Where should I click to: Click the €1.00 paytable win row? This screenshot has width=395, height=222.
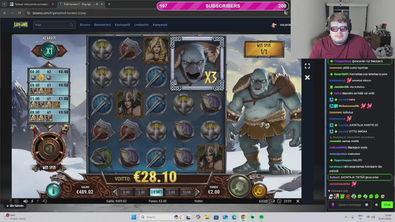click(x=49, y=102)
